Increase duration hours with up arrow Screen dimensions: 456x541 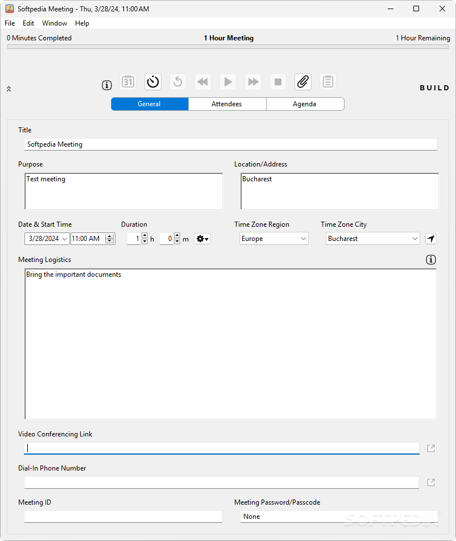click(x=144, y=236)
